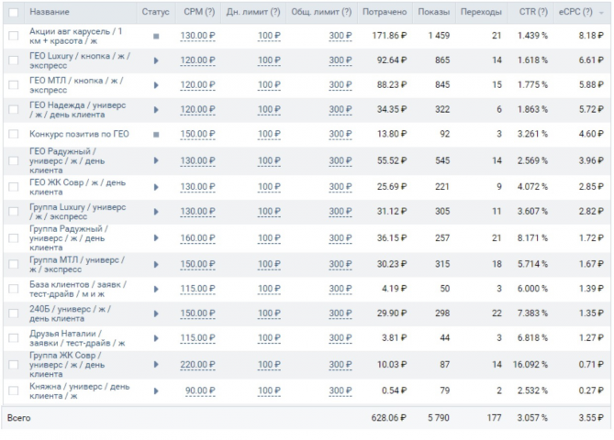
Task: Open the ad Группа ЖК Совр / универс
Action: pyautogui.click(x=67, y=365)
